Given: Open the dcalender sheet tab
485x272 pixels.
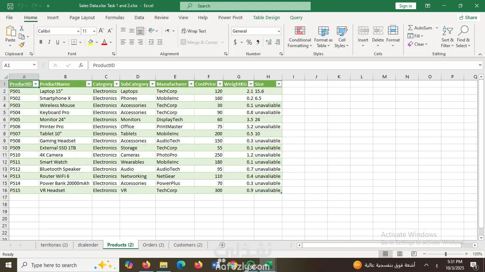Looking at the screenshot, I should pos(88,245).
